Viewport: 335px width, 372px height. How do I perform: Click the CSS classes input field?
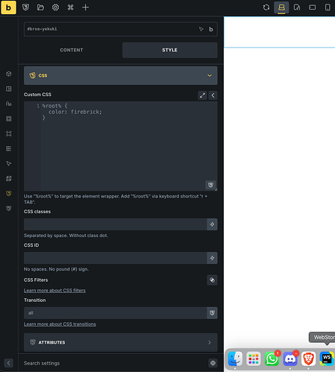pos(115,224)
